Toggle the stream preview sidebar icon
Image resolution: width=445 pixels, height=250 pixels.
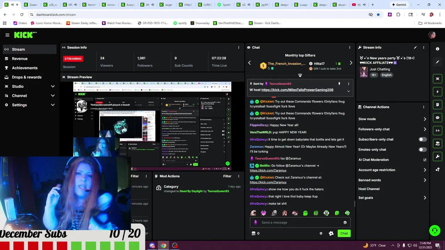438,79
